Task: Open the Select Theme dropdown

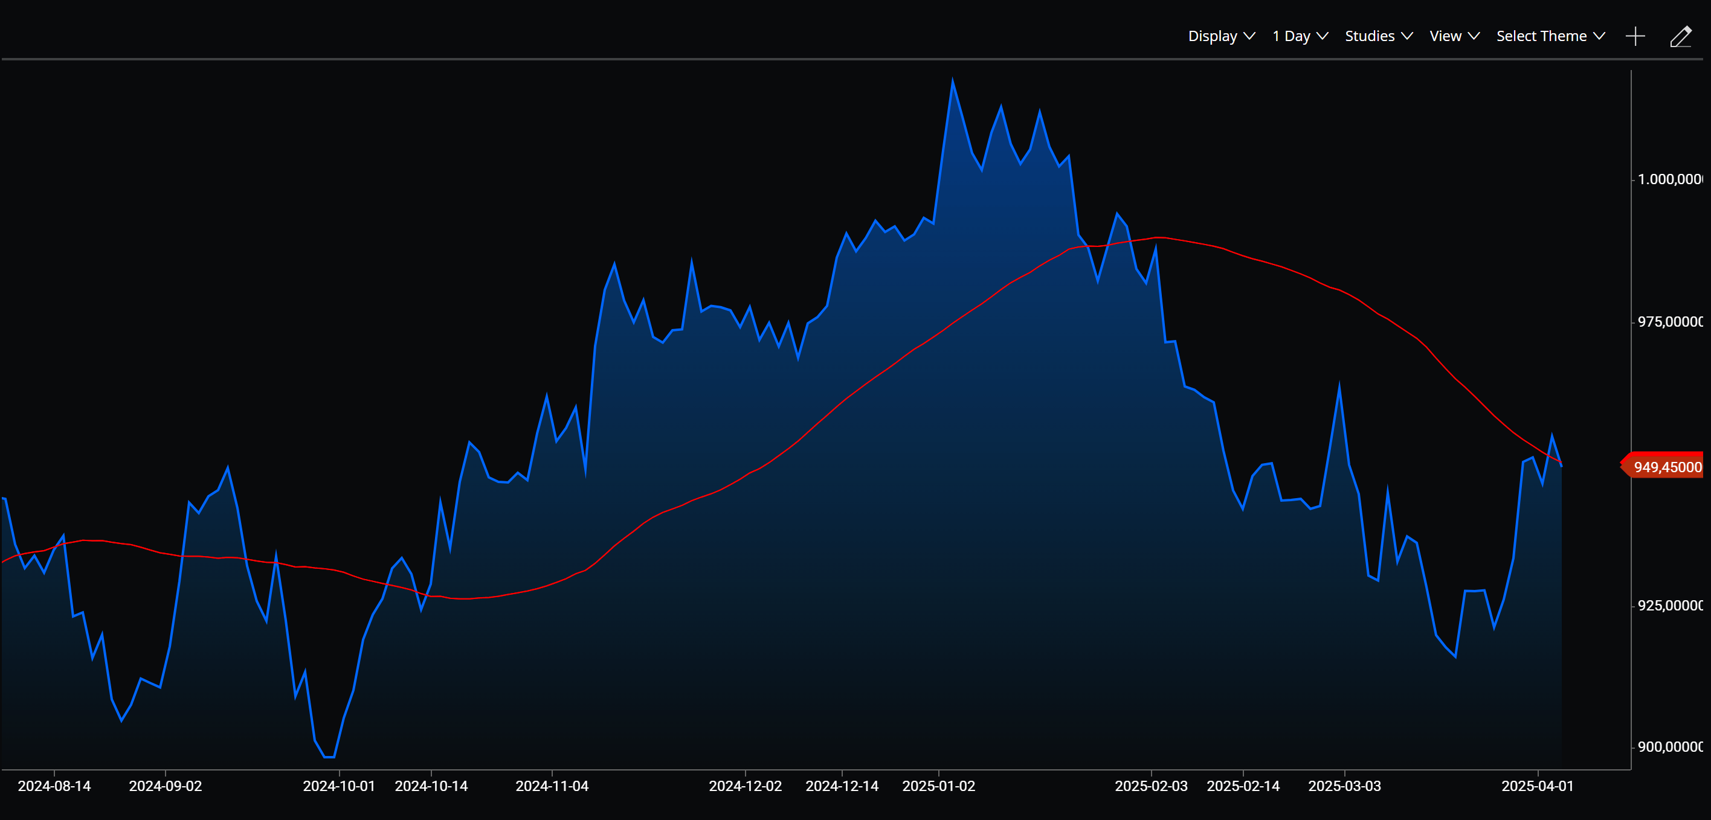Action: (x=1550, y=36)
